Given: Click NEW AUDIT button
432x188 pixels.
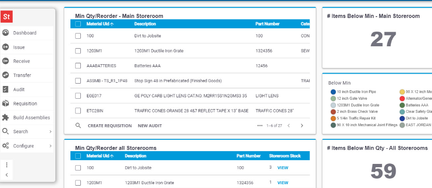Looking at the screenshot, I should coord(150,126).
